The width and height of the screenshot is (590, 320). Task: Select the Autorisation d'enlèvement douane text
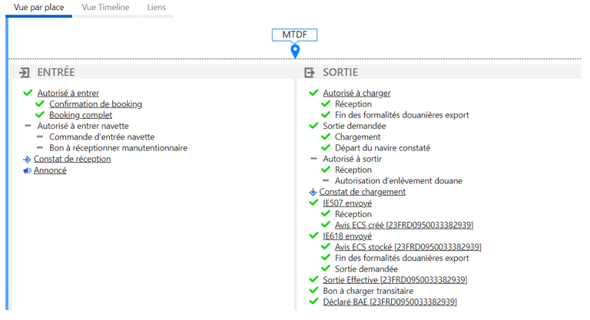pos(399,181)
